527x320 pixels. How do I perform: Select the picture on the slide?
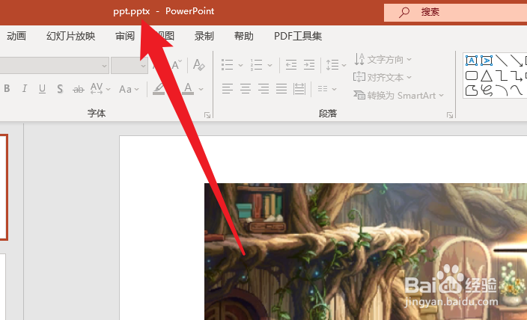(365, 251)
